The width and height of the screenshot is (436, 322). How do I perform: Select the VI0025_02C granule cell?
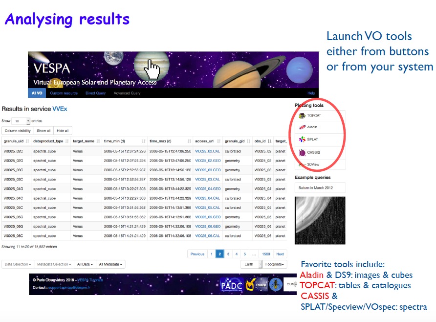[x=17, y=151]
